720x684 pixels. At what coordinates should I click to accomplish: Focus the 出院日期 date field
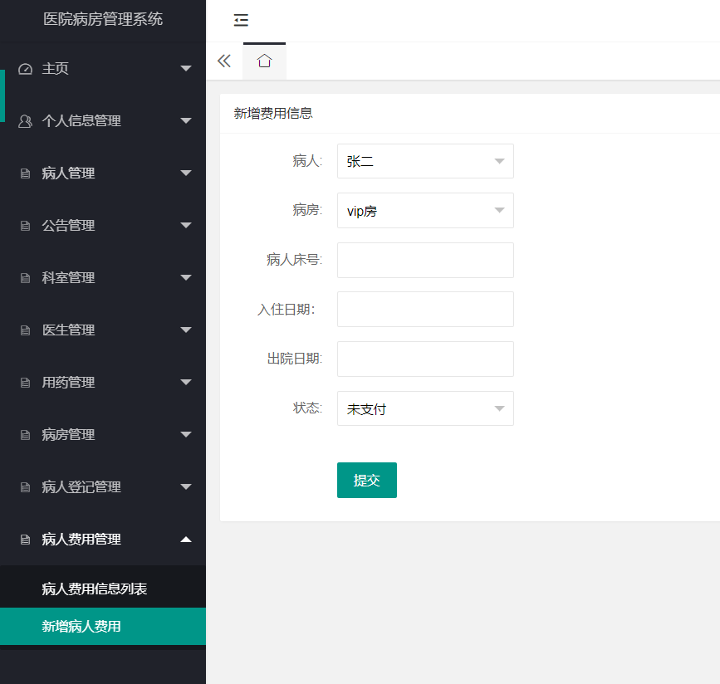pyautogui.click(x=425, y=359)
